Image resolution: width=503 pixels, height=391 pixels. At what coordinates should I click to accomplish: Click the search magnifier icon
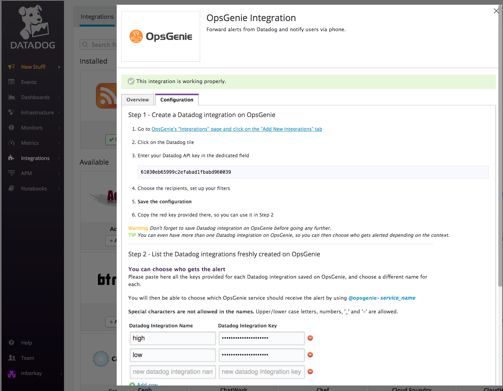click(x=85, y=44)
